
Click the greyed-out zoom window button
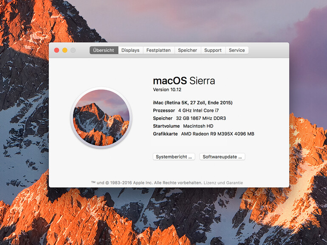[x=73, y=50]
